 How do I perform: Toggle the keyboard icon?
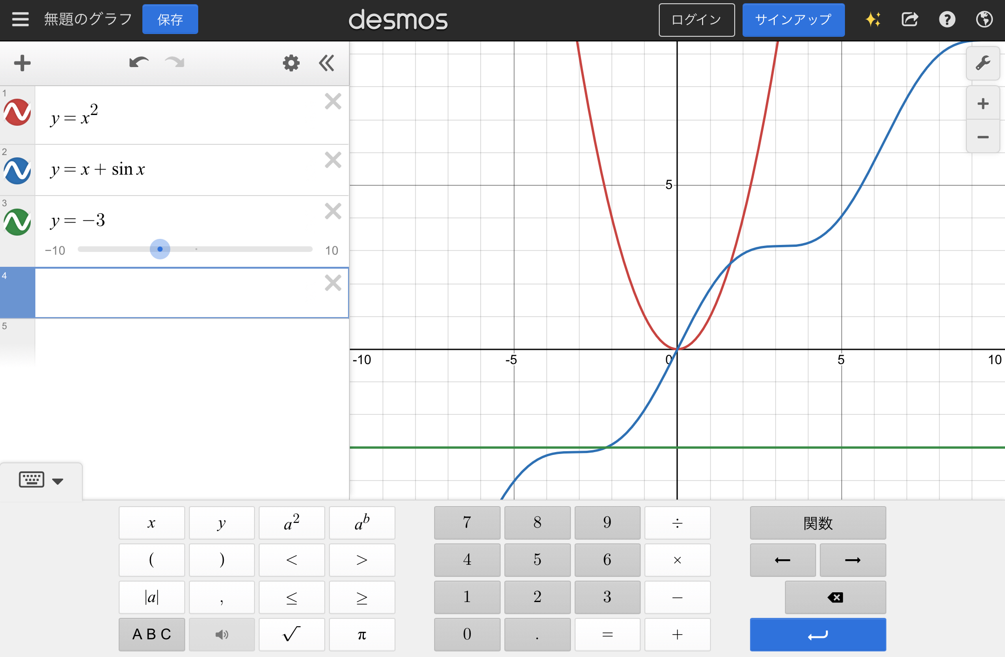click(x=32, y=479)
